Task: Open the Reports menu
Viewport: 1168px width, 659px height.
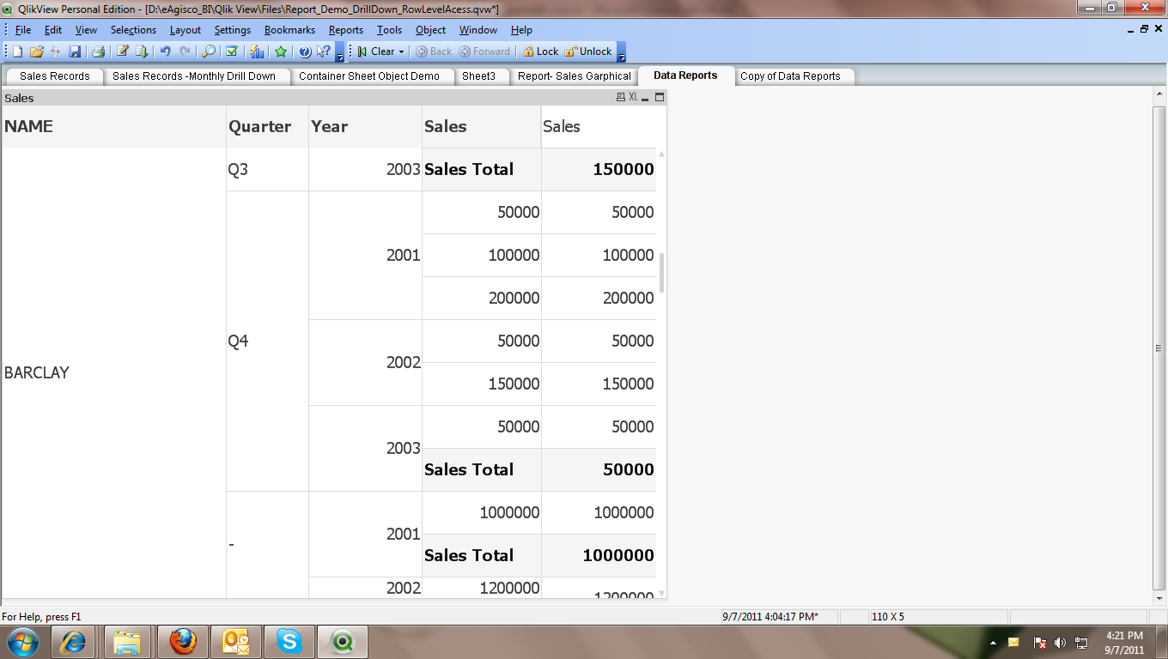Action: point(346,30)
